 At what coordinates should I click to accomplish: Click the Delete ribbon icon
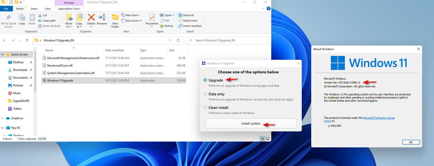(x=91, y=20)
